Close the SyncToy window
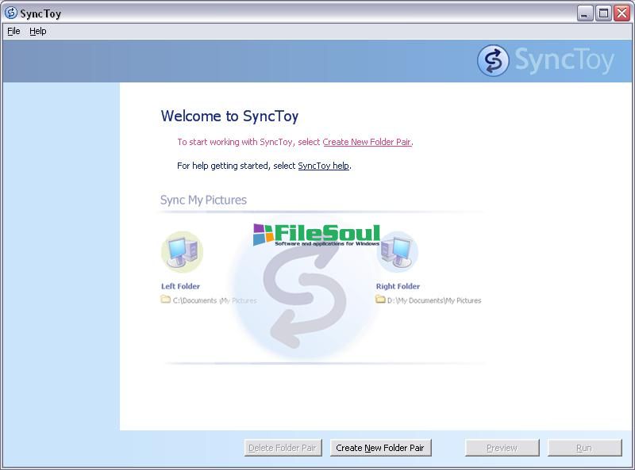635x470 pixels. pyautogui.click(x=622, y=13)
